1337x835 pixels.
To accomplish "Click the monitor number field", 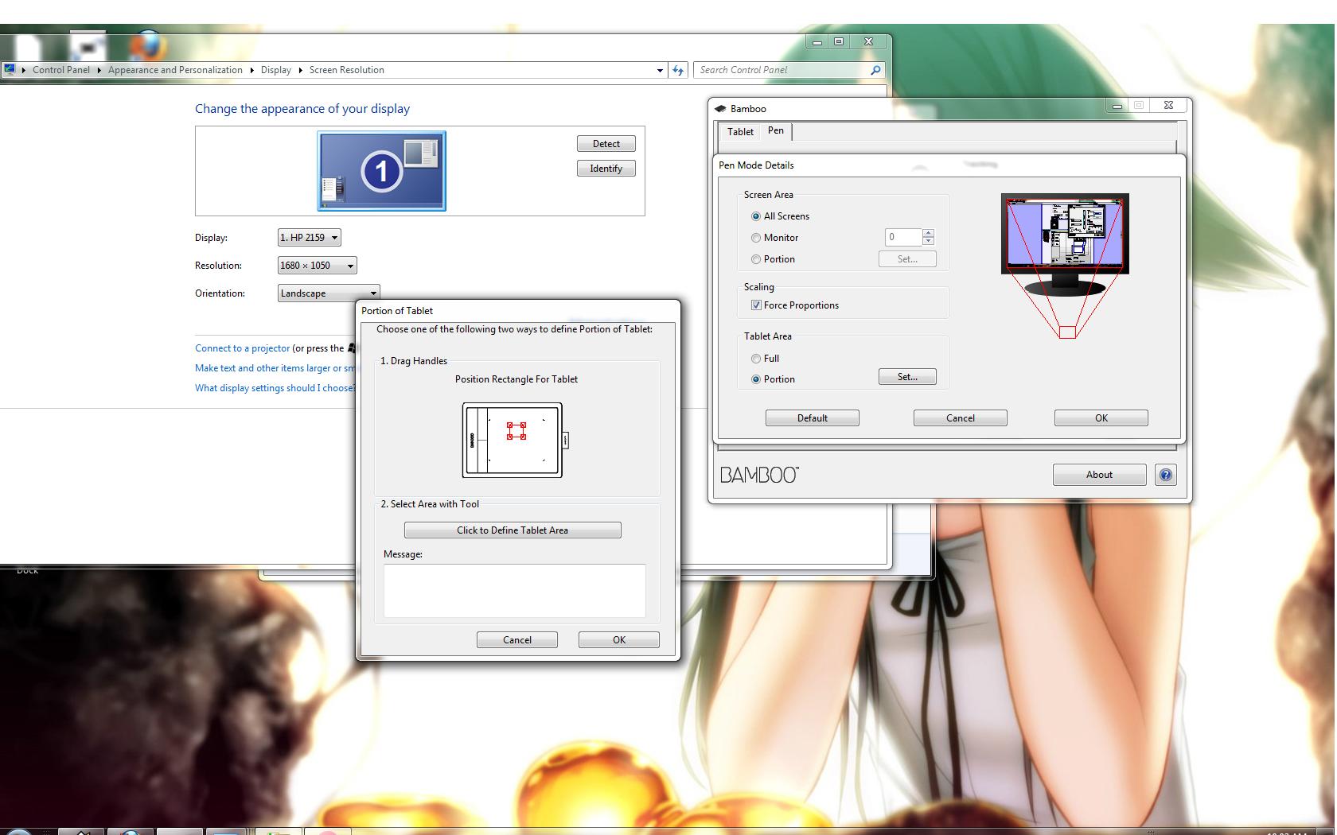I will pyautogui.click(x=903, y=237).
